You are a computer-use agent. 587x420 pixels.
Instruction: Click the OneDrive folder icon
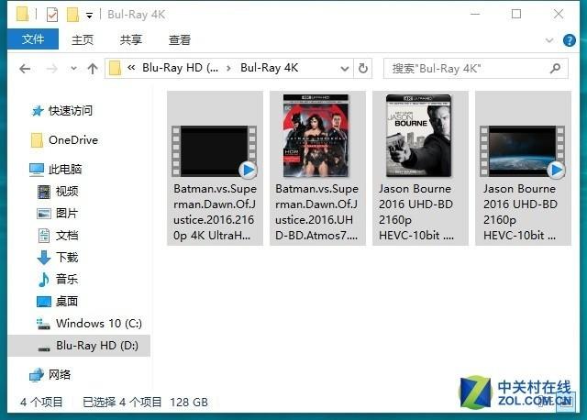click(37, 140)
